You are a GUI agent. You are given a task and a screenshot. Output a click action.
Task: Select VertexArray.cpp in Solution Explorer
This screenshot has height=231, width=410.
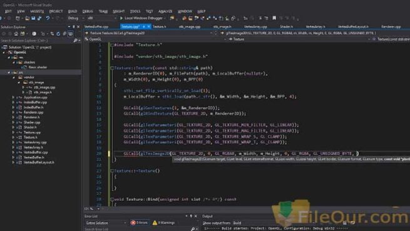point(35,142)
